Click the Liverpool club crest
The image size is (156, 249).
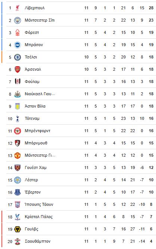[x=18, y=8]
